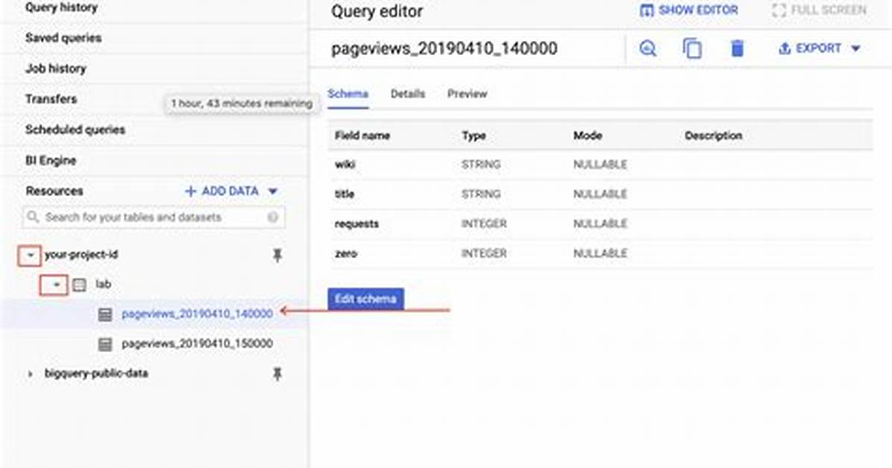Screen dimensions: 892x468
Task: Click the zero field name
Action: pos(346,253)
